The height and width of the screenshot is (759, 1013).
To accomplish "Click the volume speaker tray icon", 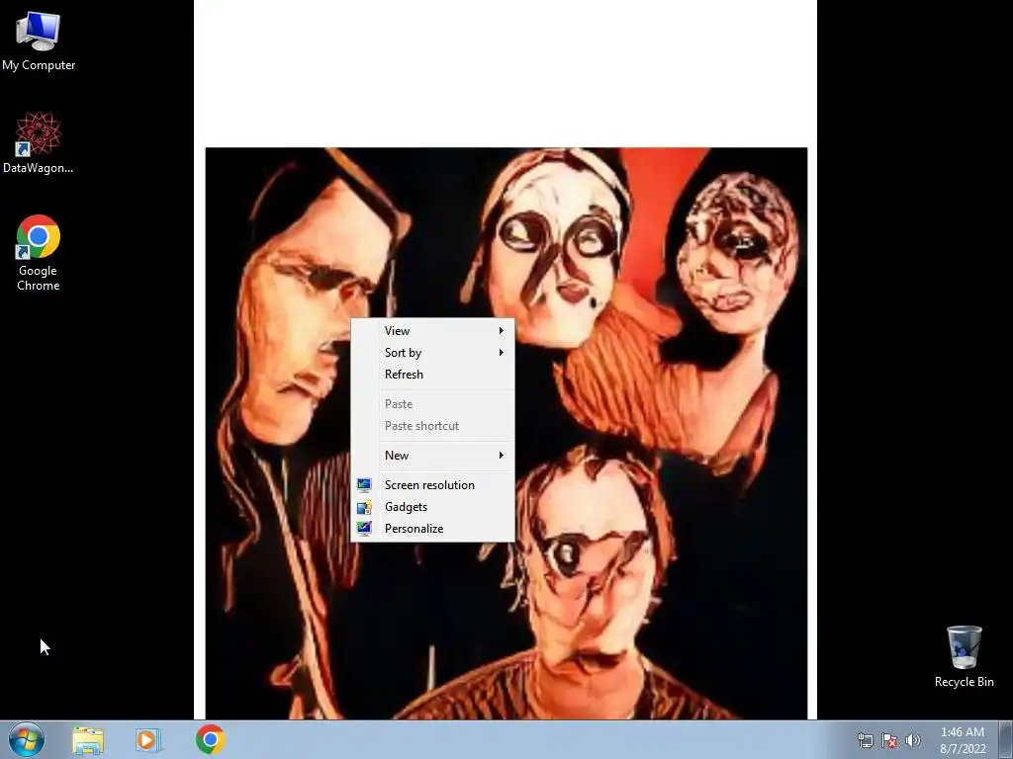I will 913,740.
